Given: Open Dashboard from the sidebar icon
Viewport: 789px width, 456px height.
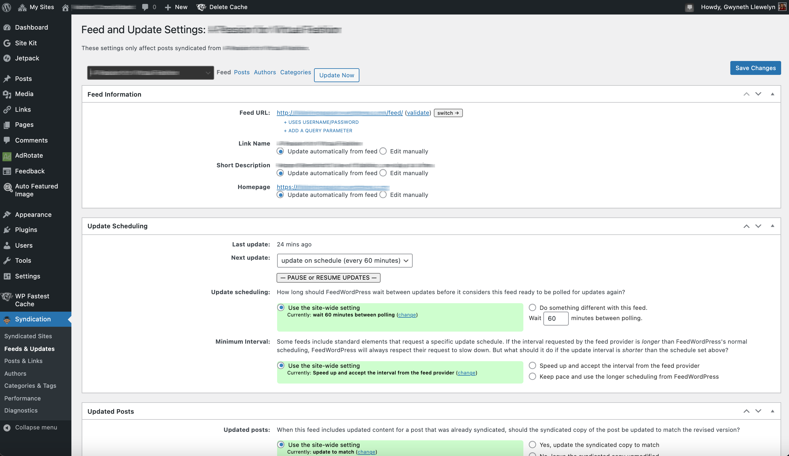Looking at the screenshot, I should (x=7, y=27).
